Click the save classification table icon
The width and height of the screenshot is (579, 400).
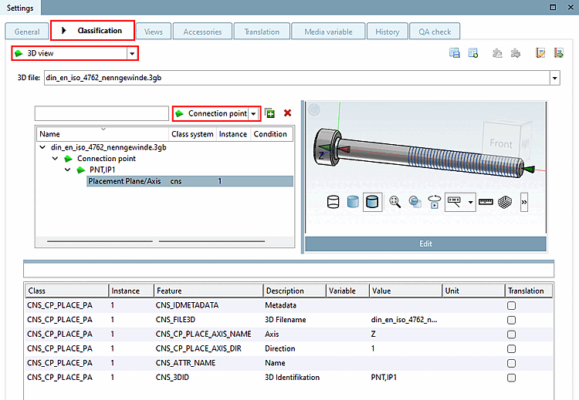[455, 53]
